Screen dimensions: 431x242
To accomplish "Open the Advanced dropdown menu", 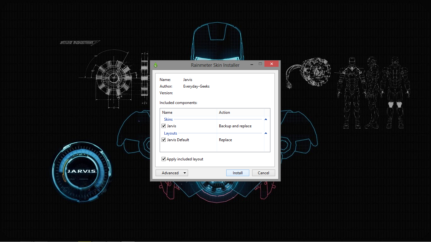I will 172,173.
